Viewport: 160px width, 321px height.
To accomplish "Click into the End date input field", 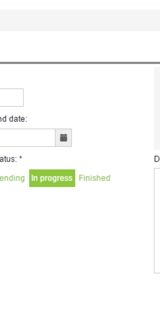I will click(27, 138).
